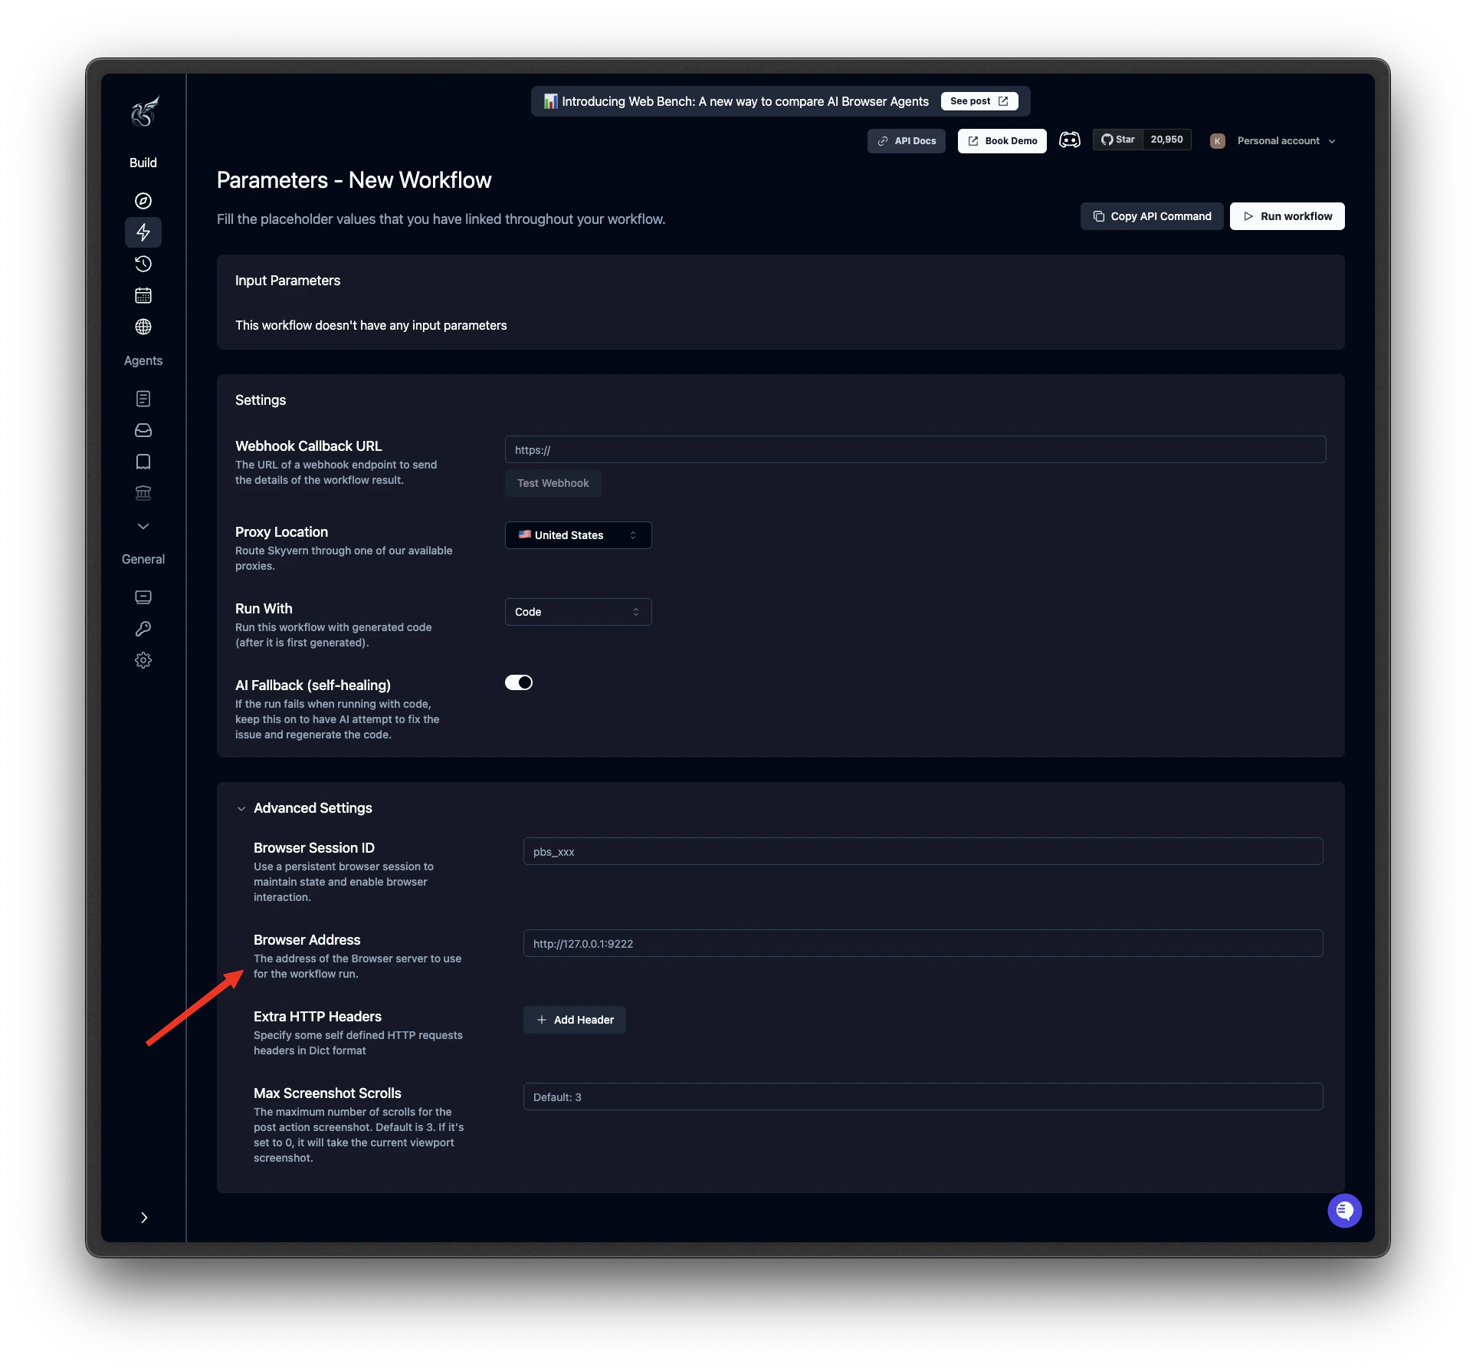Collapse the Advanced Settings section
Screen dimensions: 1476x1371
coord(241,808)
